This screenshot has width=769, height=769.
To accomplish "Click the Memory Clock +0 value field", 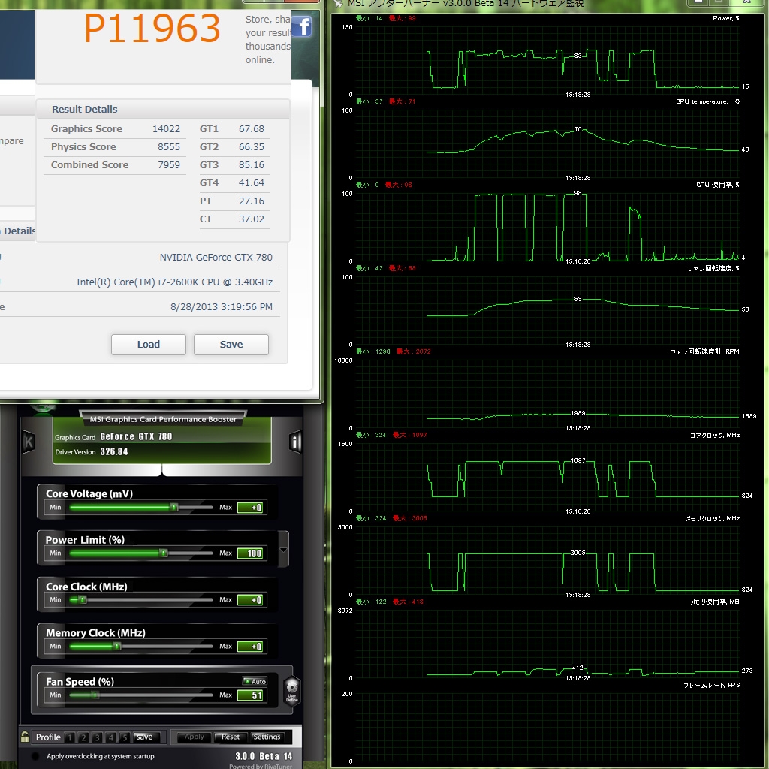I will click(251, 647).
